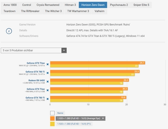168x129 pixels.
Task: Click the yellow P1 bar showing 22
Action: click(93, 75)
